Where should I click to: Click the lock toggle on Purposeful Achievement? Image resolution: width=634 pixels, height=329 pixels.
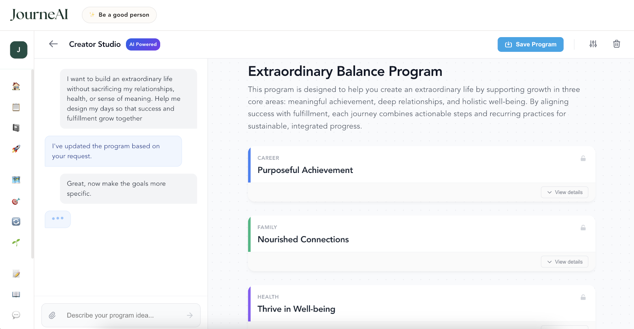[x=583, y=158]
